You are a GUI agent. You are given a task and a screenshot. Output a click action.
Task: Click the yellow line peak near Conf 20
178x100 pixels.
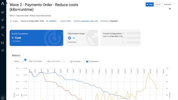click(148, 72)
